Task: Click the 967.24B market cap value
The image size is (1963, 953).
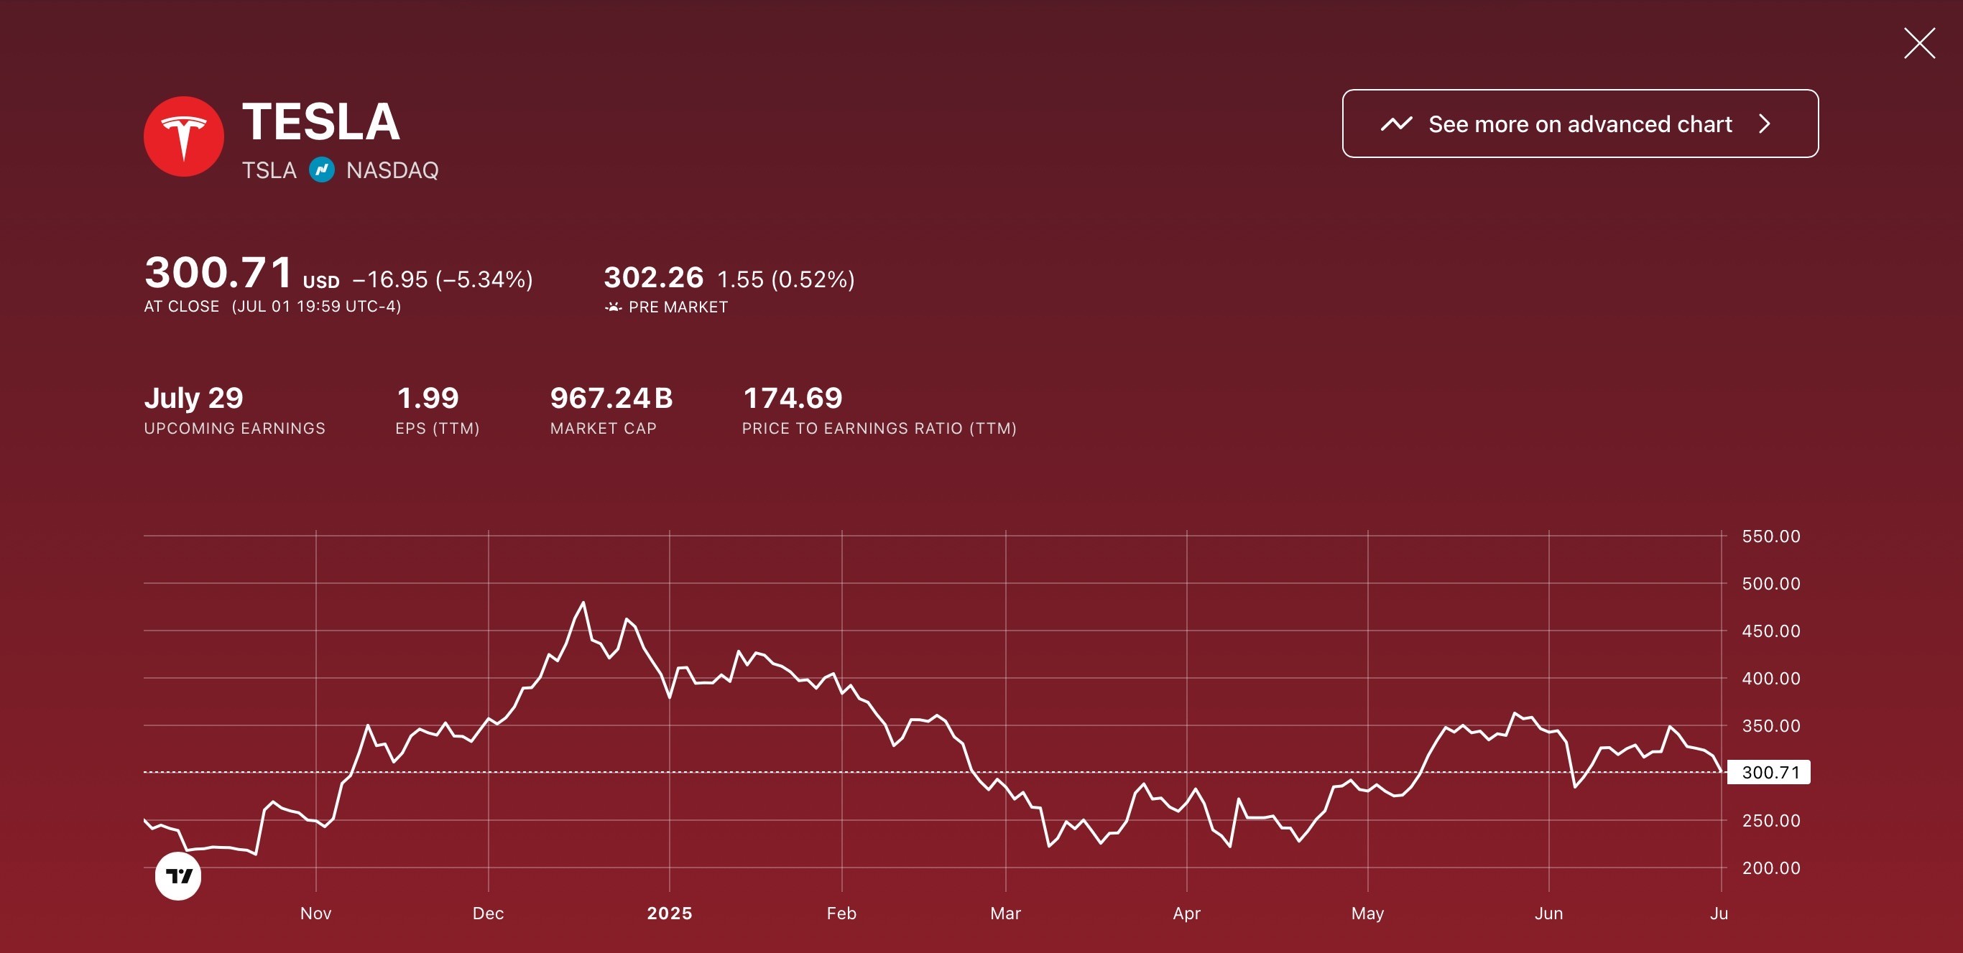Action: pos(611,398)
